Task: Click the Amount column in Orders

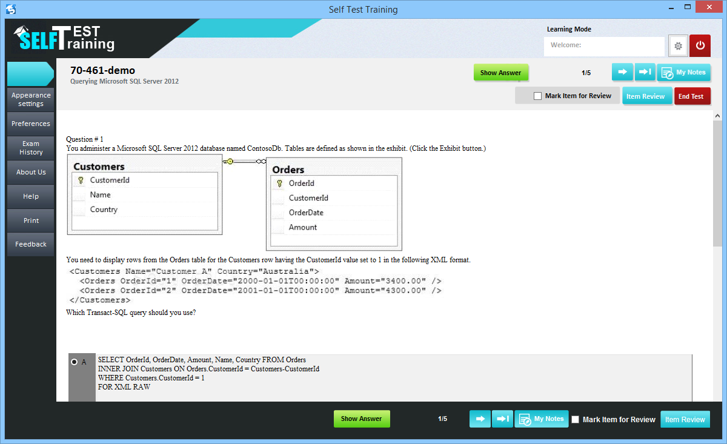Action: pyautogui.click(x=303, y=227)
